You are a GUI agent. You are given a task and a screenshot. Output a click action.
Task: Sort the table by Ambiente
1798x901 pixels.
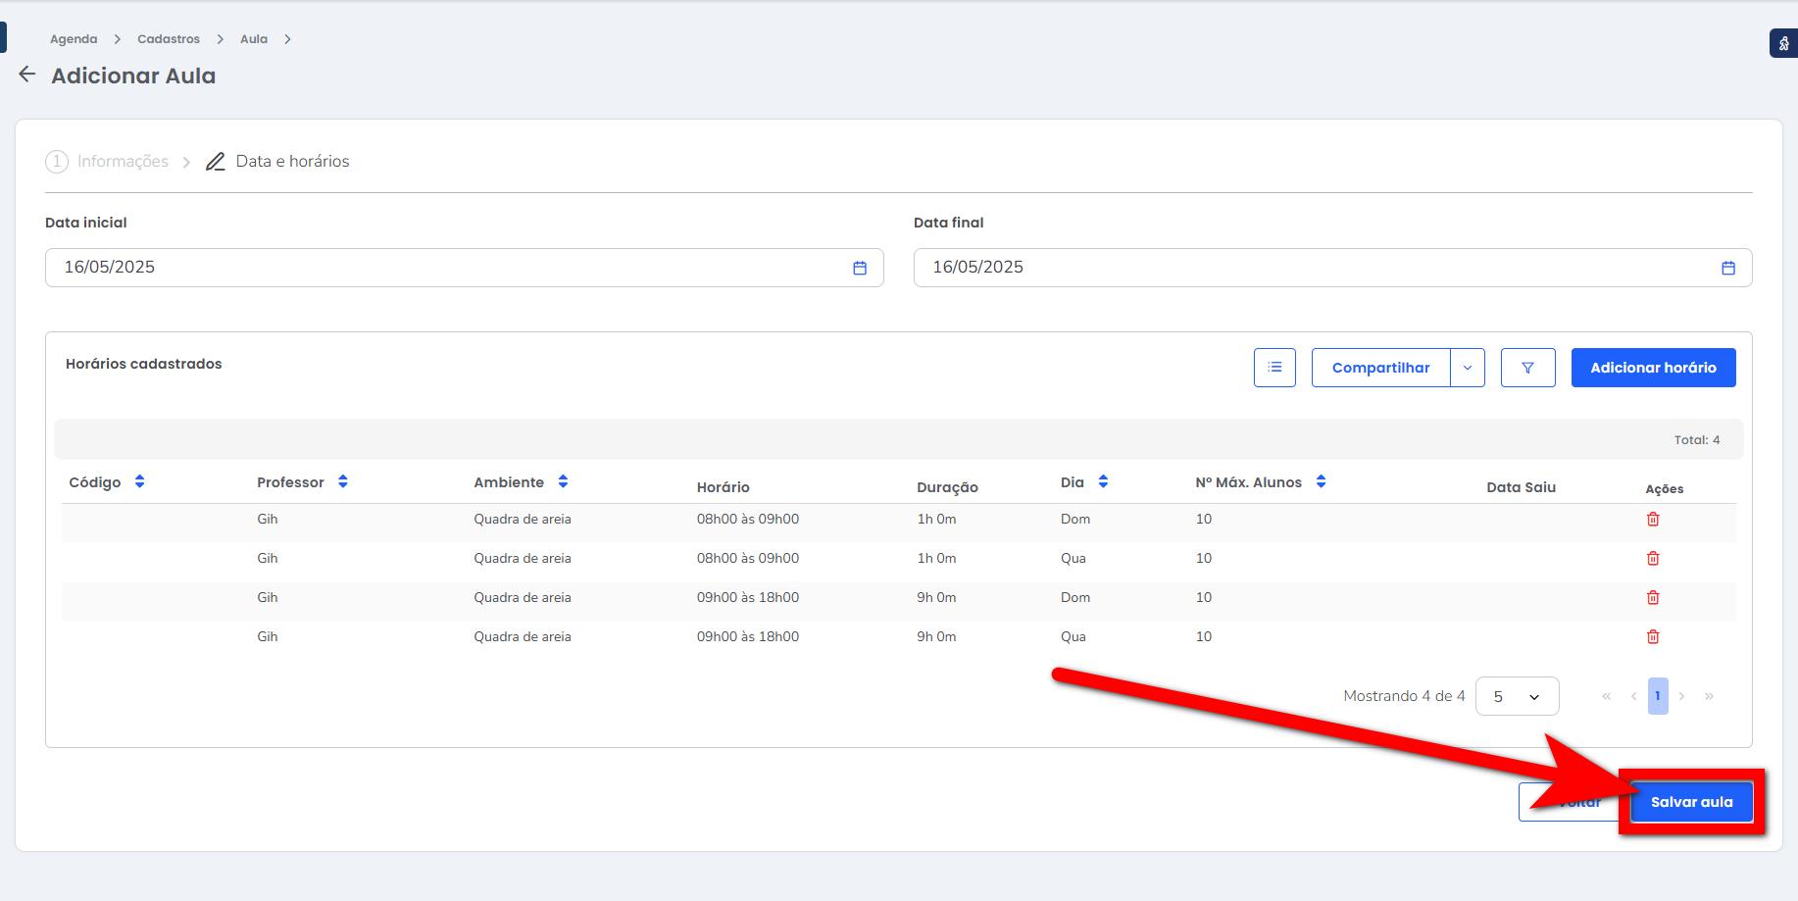click(x=563, y=481)
